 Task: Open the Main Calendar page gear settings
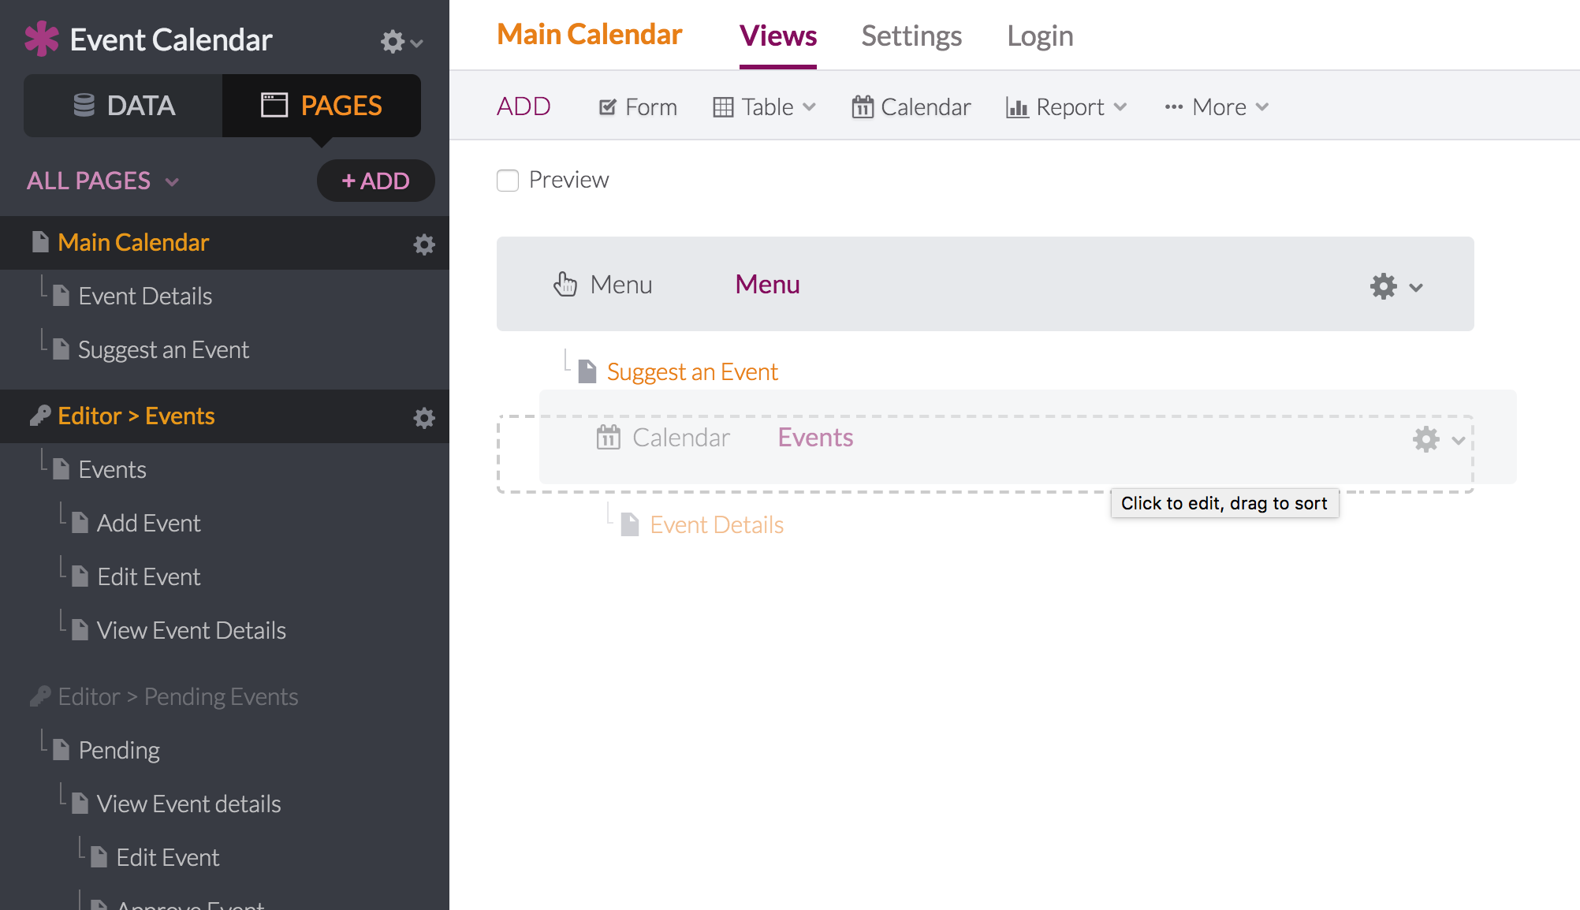pos(424,244)
